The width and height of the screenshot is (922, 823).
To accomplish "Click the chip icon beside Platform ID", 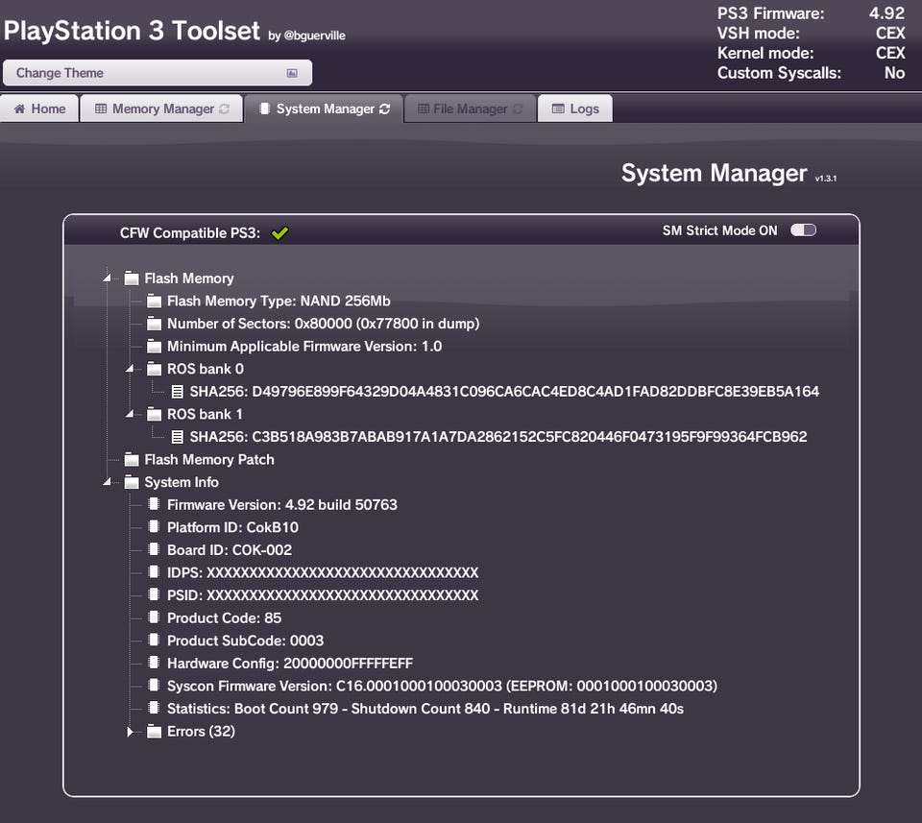I will [154, 527].
